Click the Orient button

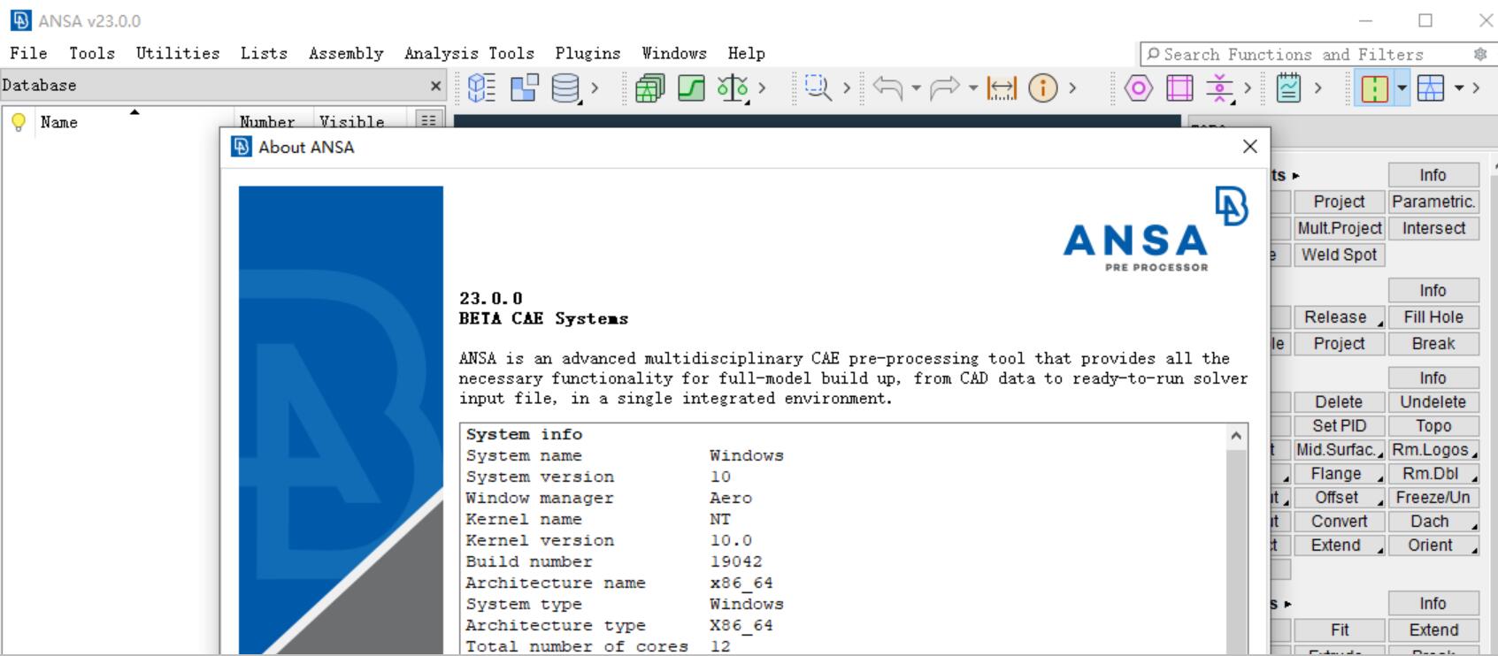[x=1433, y=545]
